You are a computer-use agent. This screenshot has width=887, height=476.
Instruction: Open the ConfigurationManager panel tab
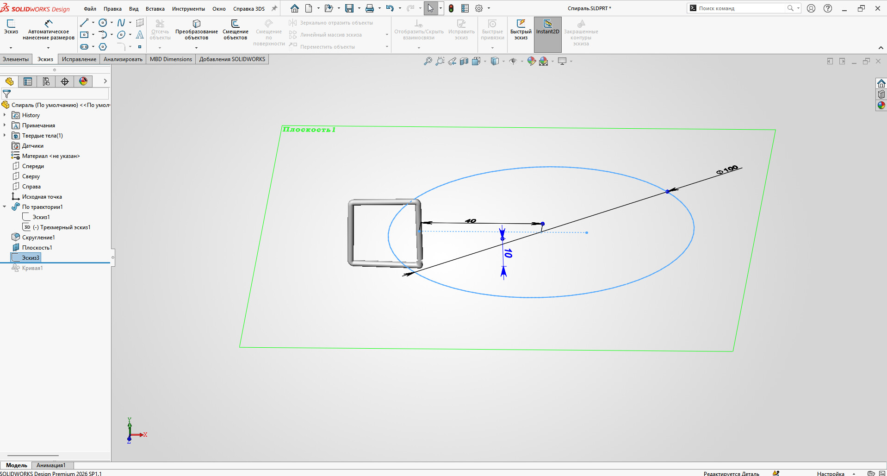46,81
